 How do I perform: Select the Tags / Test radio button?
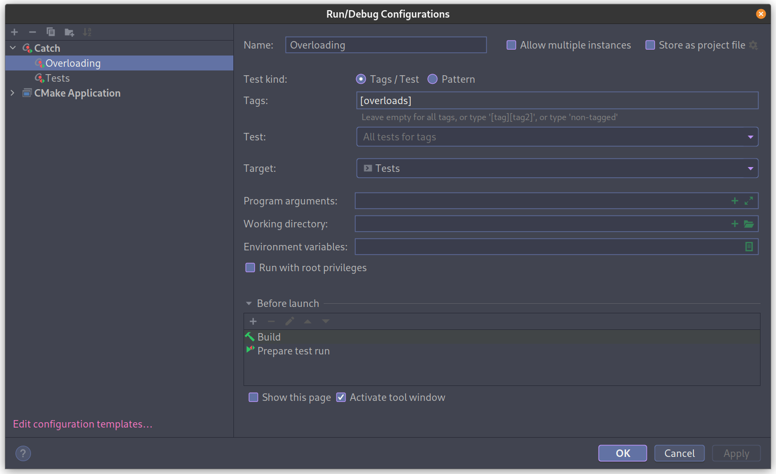361,79
